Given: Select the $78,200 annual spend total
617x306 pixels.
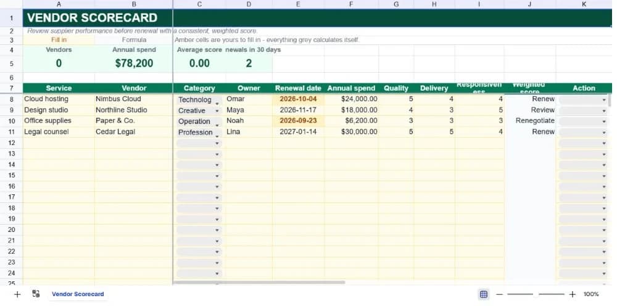Looking at the screenshot, I should click(x=134, y=64).
